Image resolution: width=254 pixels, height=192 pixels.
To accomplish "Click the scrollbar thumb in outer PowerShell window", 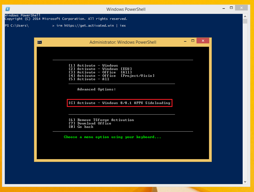I will pyautogui.click(x=245, y=21).
